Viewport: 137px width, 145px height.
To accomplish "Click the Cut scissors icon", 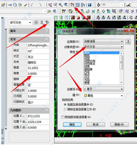I will click(10, 5).
